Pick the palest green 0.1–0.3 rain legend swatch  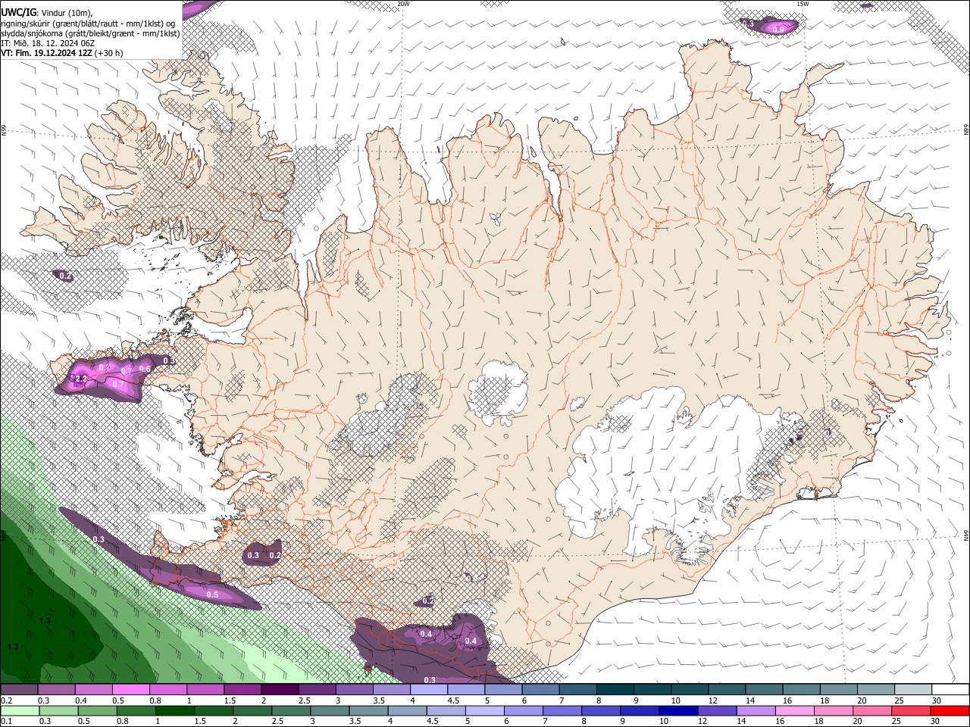point(20,711)
